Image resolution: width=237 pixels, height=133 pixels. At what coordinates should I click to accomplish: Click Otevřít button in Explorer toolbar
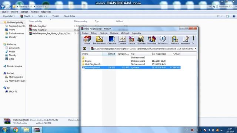[25, 16]
